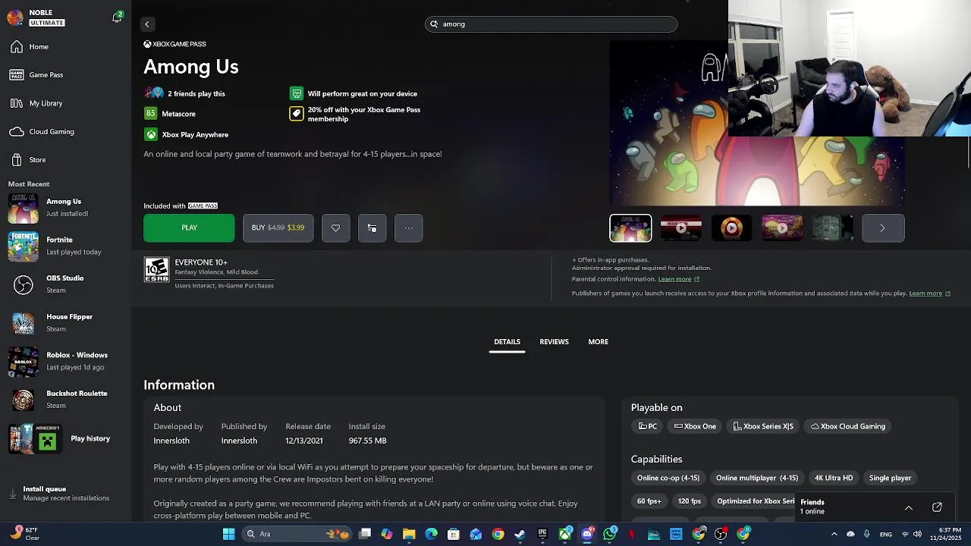Screen dimensions: 971x546
Task: Select Among Us in Most Recent
Action: pyautogui.click(x=66, y=208)
